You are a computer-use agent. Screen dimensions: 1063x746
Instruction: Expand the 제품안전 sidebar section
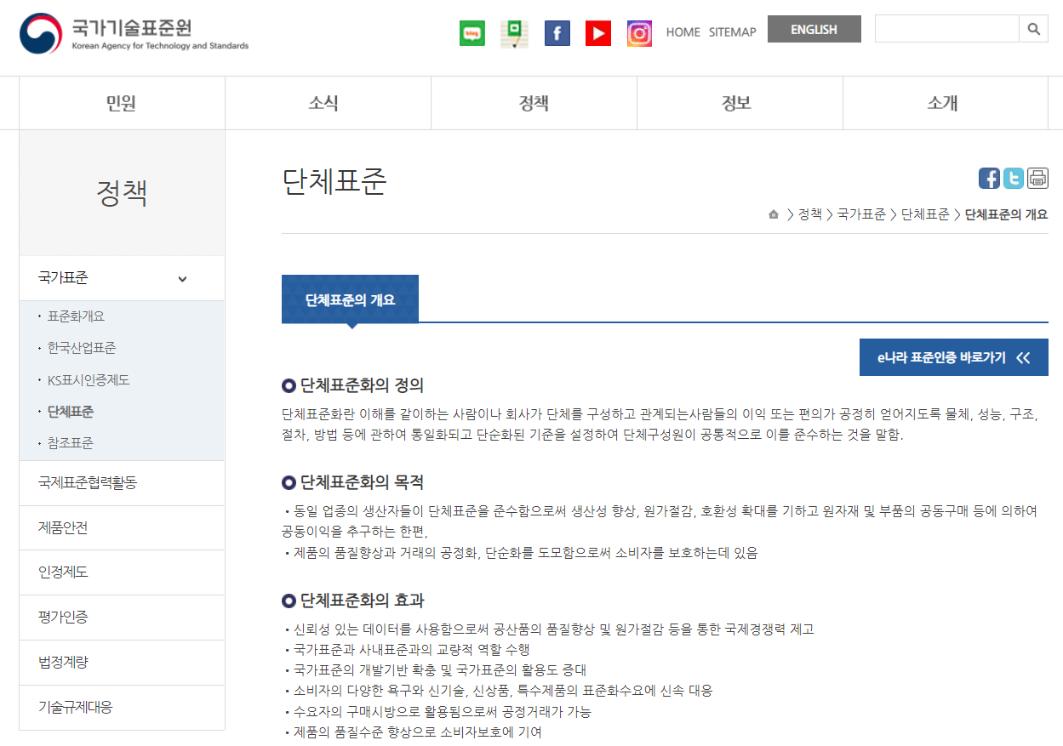pyautogui.click(x=122, y=528)
